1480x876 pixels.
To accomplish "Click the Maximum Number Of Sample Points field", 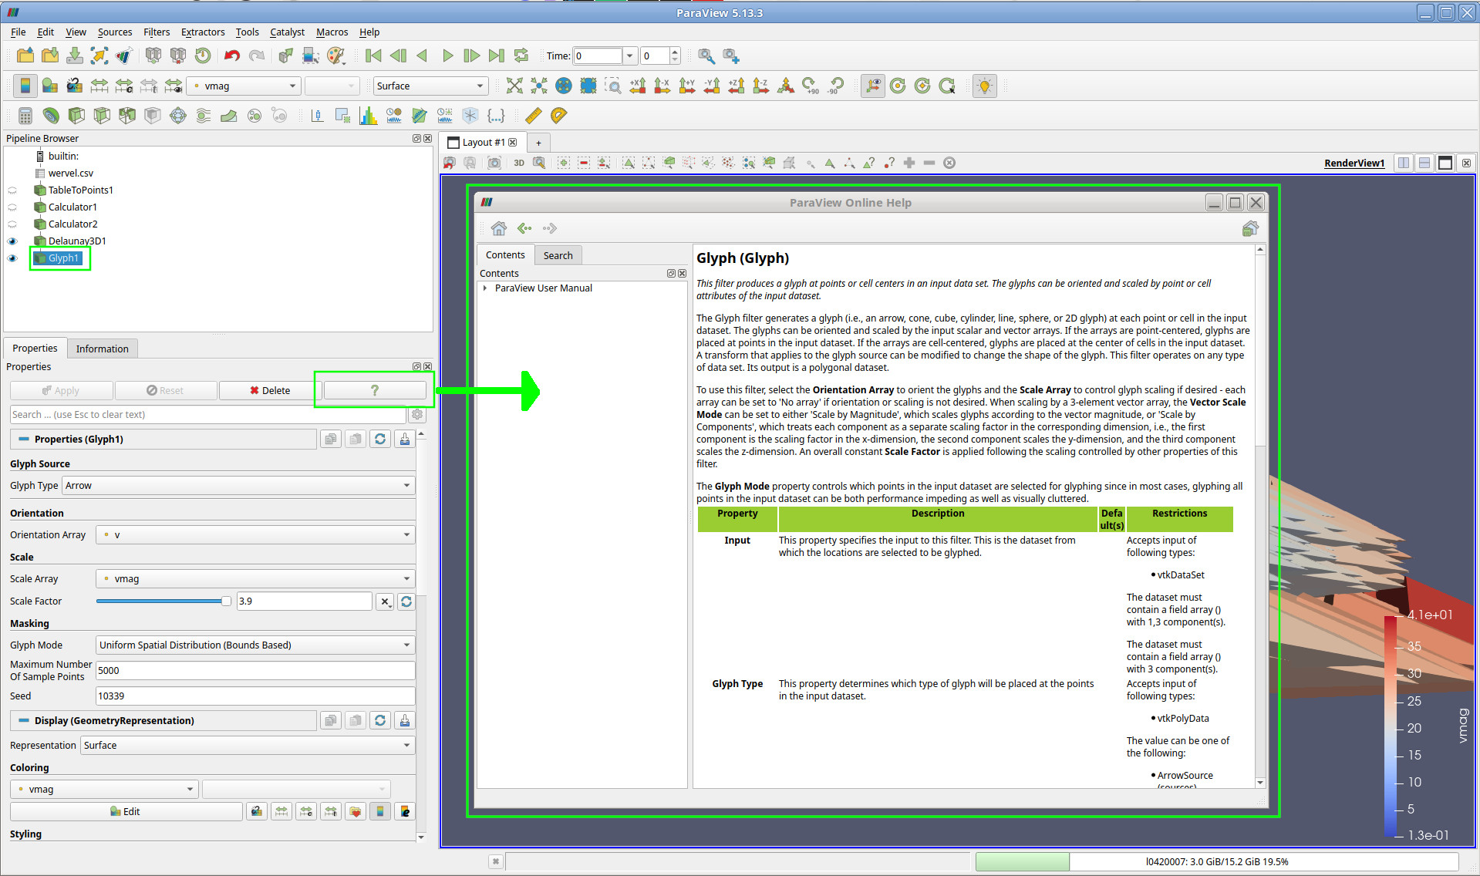I will (255, 670).
